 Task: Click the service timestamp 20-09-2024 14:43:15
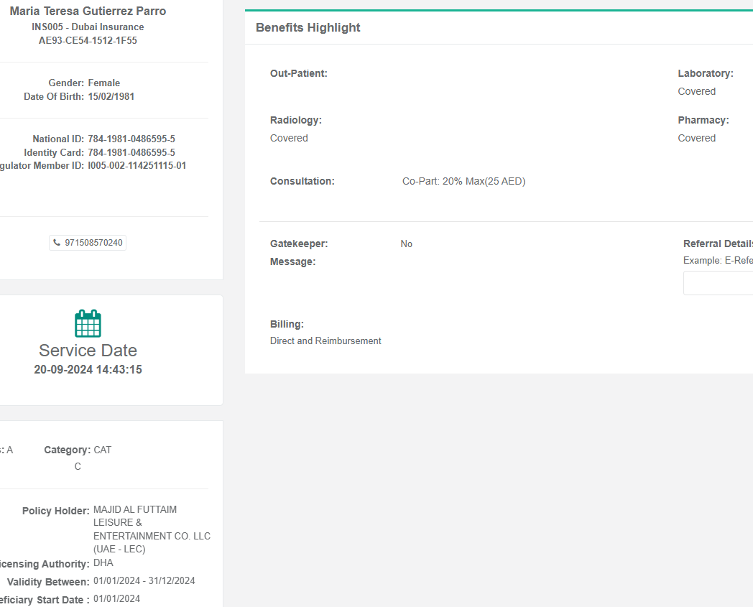click(x=88, y=370)
